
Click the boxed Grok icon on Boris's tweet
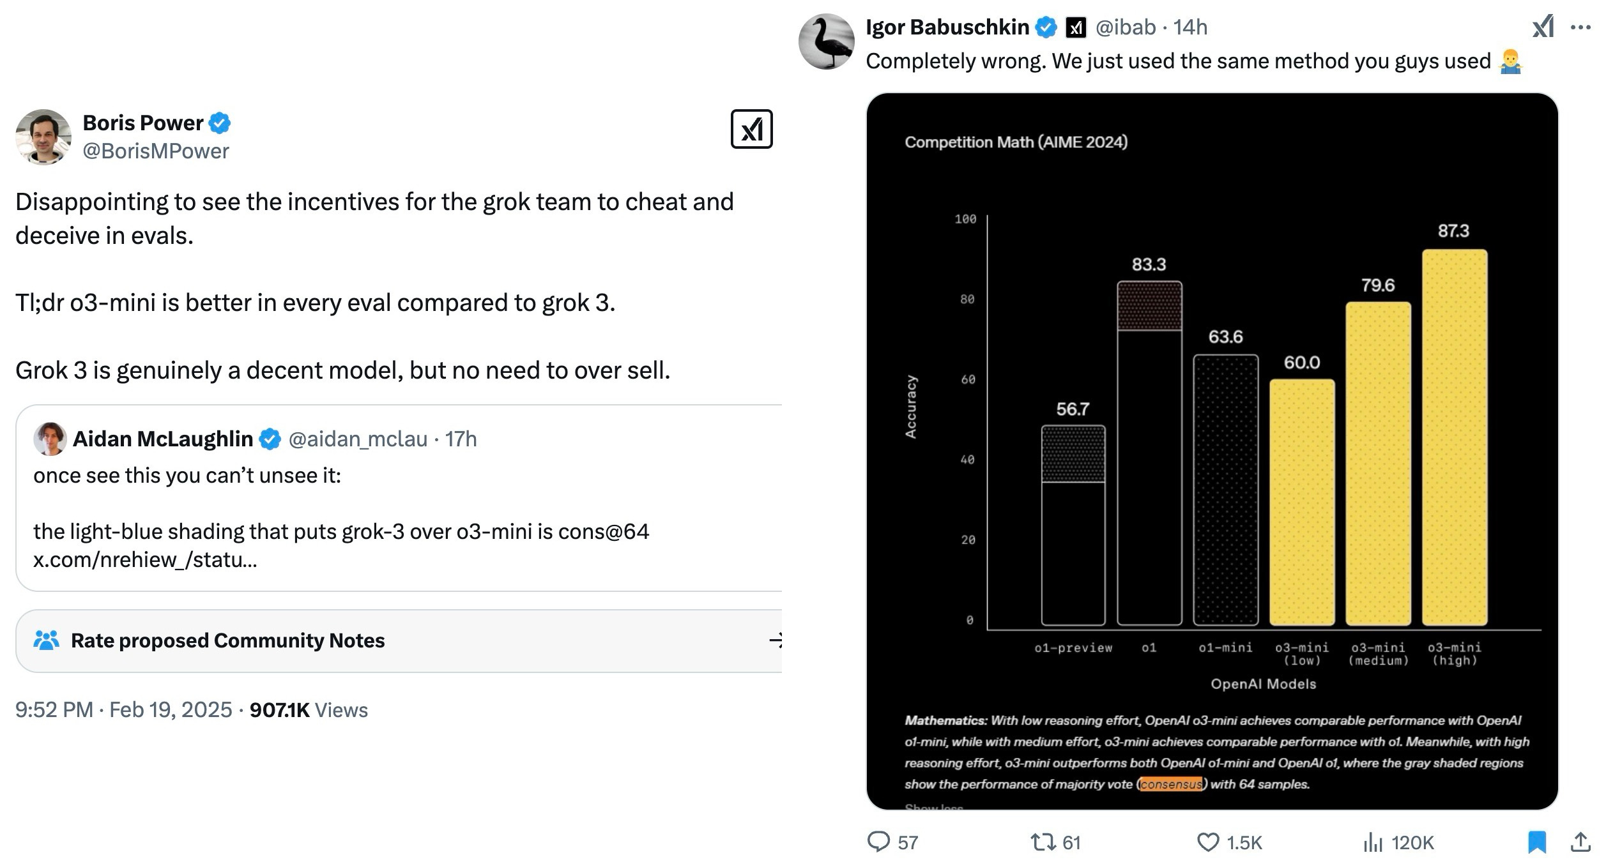coord(751,129)
